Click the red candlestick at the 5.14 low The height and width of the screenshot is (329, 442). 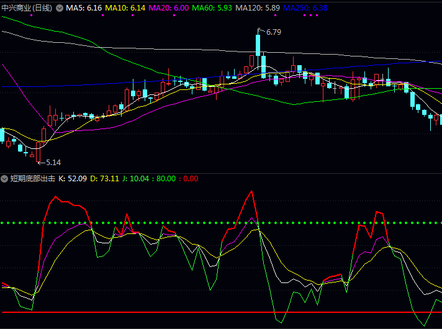point(38,151)
